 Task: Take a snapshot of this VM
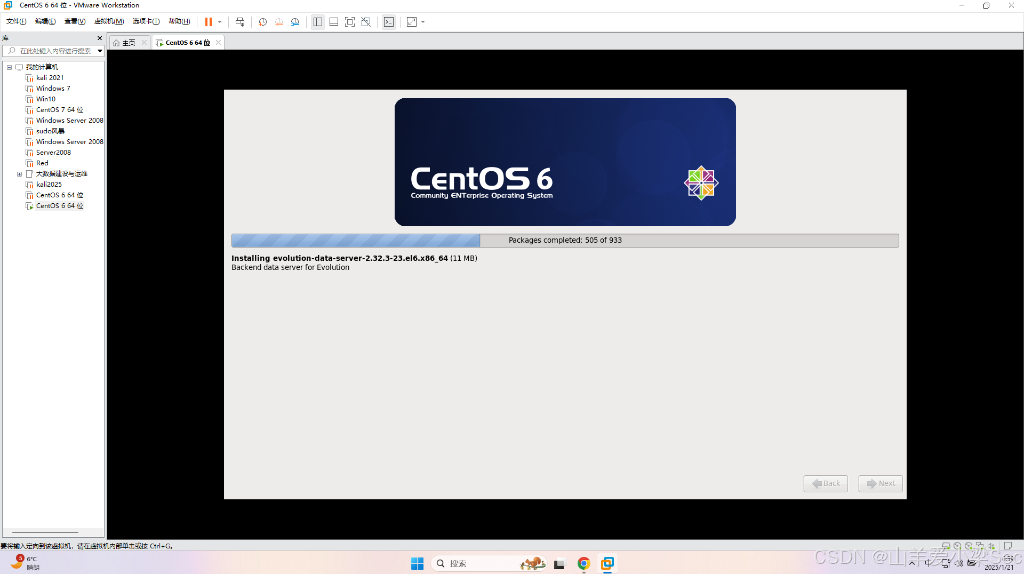tap(262, 22)
